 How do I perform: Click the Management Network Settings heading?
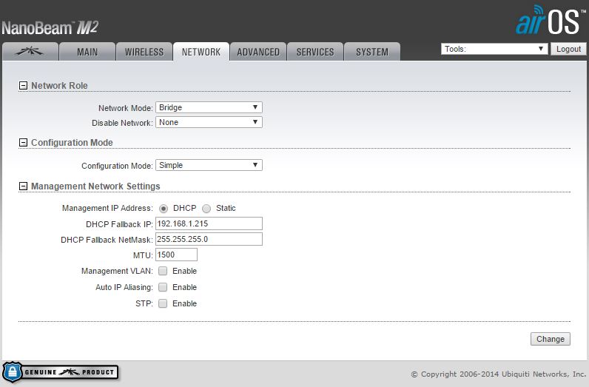coord(95,186)
